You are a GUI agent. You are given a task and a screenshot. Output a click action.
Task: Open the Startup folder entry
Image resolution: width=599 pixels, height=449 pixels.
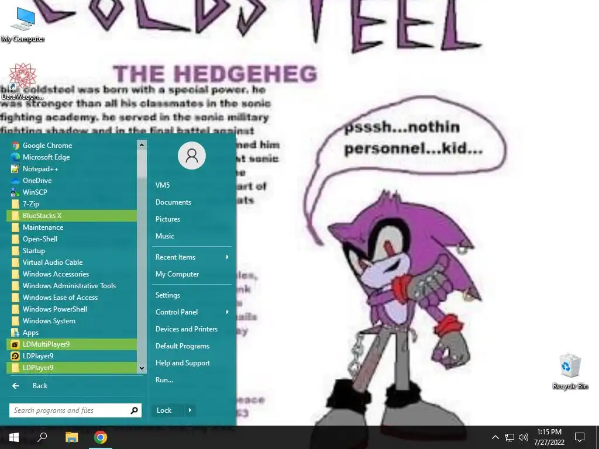point(71,250)
